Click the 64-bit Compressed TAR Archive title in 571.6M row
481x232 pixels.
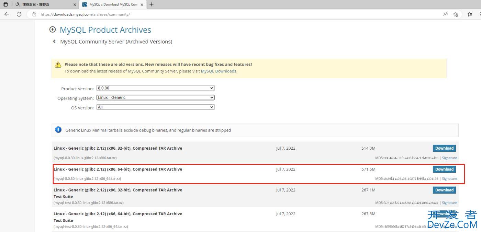(118, 169)
